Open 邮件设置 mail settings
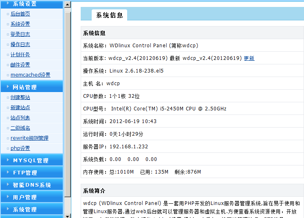This screenshot has height=218, width=304. (x=20, y=65)
